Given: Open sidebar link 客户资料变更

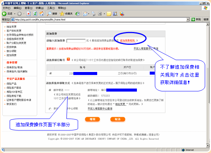Looking at the screenshot, I should tap(14, 31).
